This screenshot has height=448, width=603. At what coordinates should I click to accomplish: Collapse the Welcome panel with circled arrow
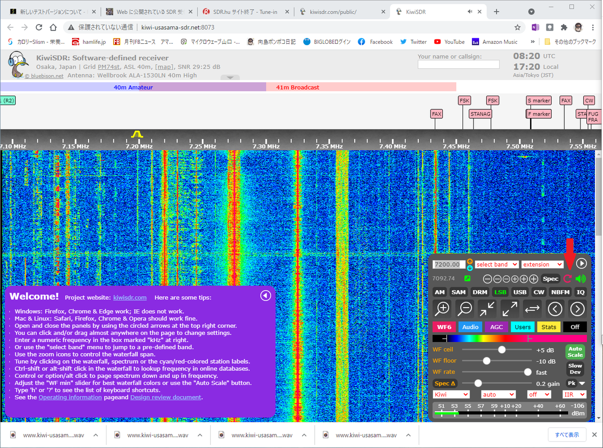pos(266,295)
